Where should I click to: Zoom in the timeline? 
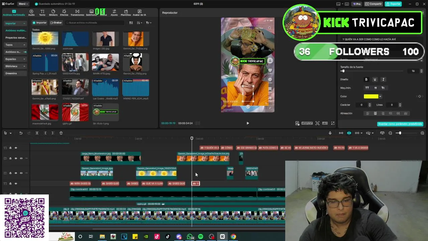click(x=422, y=133)
